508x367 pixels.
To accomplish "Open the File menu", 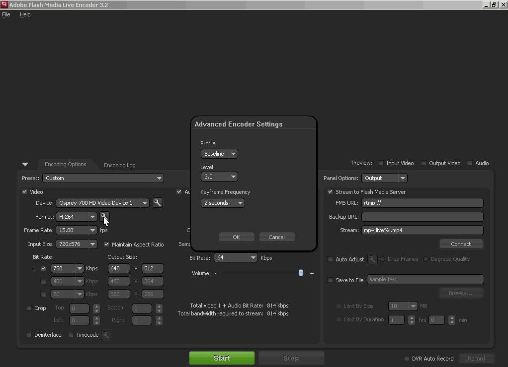I will click(x=6, y=14).
